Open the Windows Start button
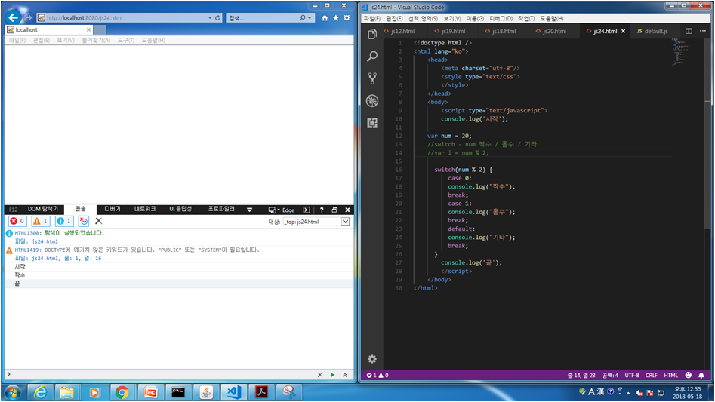The width and height of the screenshot is (715, 402). point(12,392)
